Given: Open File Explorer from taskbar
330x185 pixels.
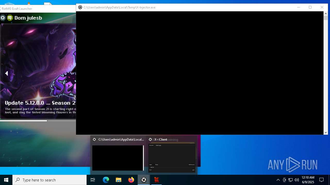Looking at the screenshot, I should pos(119,180).
